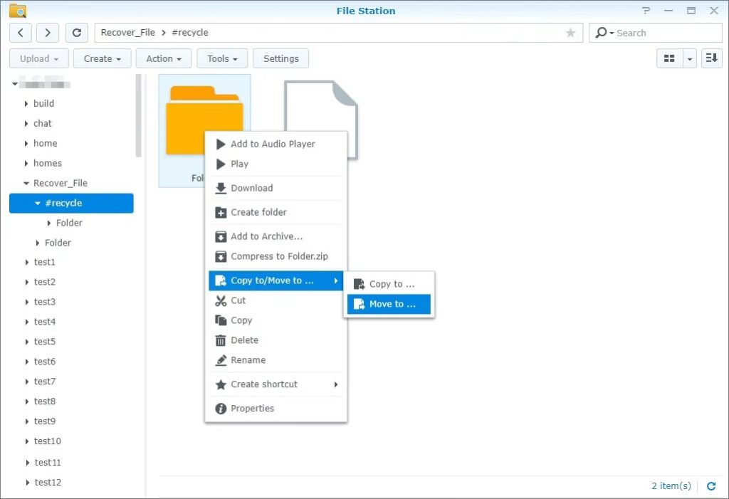Viewport: 729px width, 499px height.
Task: Open the help question mark
Action: [646, 11]
